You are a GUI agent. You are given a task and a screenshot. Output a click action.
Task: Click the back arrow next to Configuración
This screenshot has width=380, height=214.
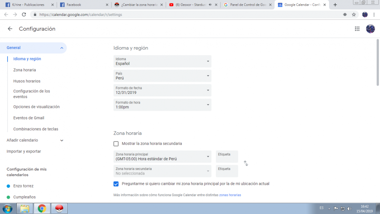10,29
